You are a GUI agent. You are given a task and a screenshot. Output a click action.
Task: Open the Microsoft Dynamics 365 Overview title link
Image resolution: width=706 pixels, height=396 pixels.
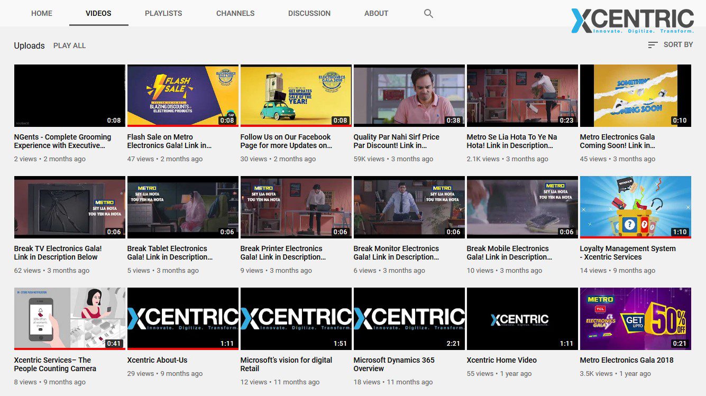click(x=394, y=364)
